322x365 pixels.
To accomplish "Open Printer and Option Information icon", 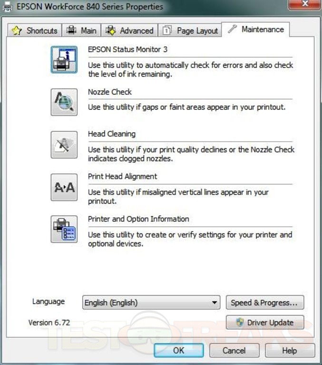I will (x=64, y=229).
